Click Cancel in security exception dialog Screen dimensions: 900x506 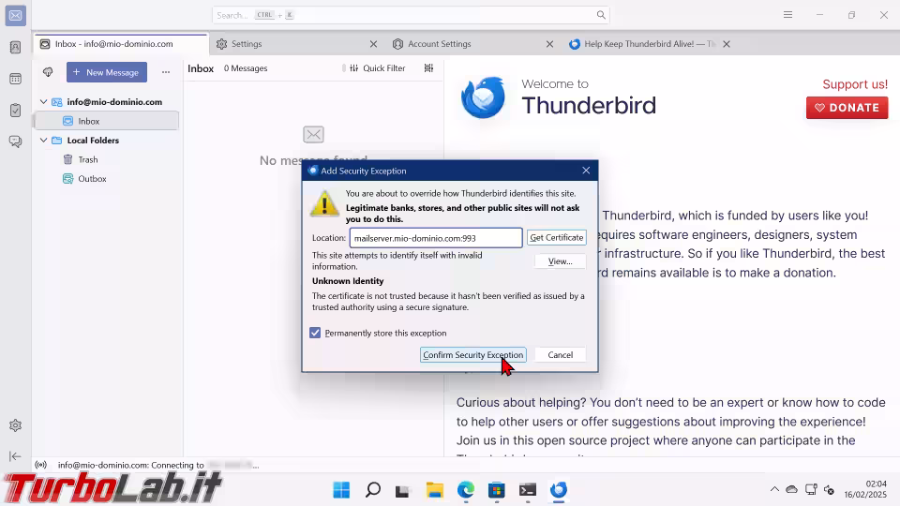point(561,354)
